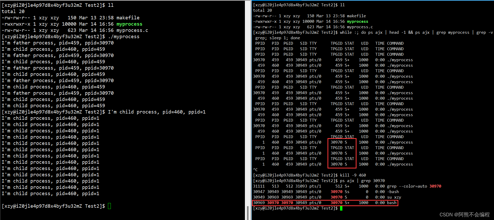Click PID 513 in grep output row
The image size is (494, 220).
tap(275, 186)
